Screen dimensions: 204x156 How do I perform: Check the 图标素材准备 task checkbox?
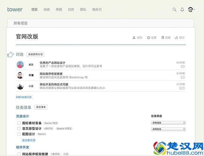pos(19,123)
